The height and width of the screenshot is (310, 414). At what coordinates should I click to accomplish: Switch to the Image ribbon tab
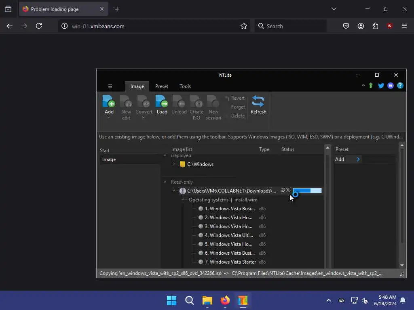[x=137, y=86]
